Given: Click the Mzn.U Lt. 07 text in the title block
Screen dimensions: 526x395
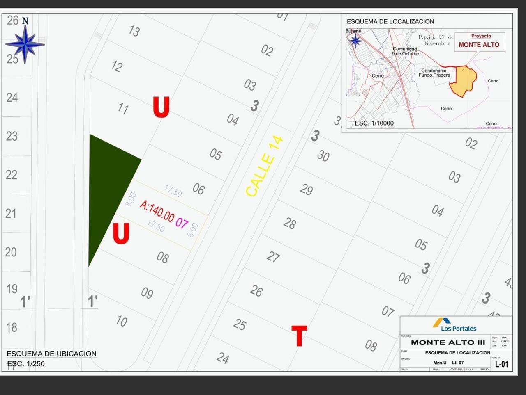Looking at the screenshot, I should coord(448,363).
